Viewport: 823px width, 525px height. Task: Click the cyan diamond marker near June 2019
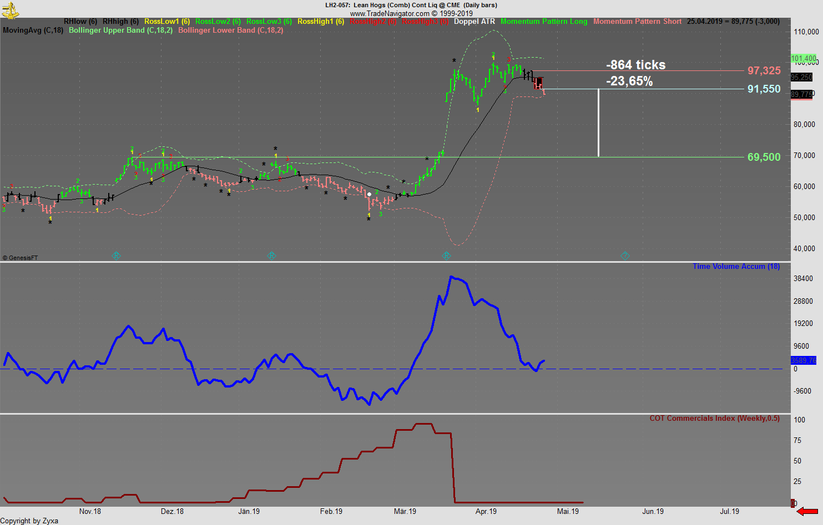coord(625,256)
